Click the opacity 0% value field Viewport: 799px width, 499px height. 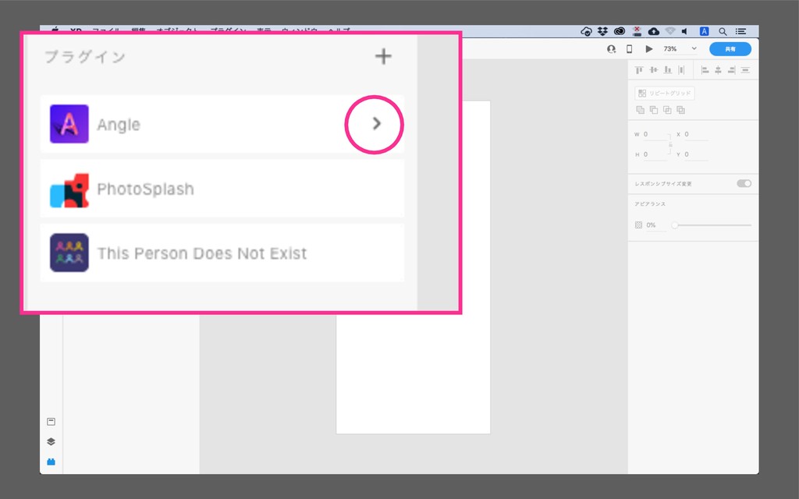click(x=655, y=225)
